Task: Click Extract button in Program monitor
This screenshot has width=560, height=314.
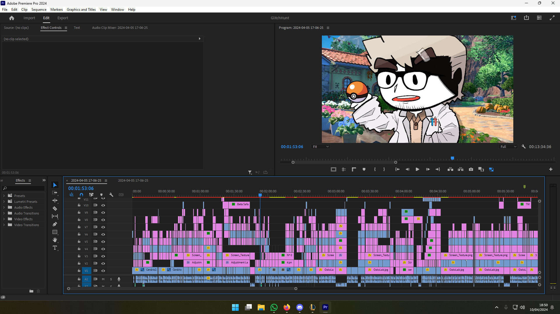Action: click(x=460, y=169)
